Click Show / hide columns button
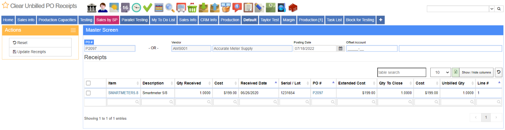 pos(476,72)
